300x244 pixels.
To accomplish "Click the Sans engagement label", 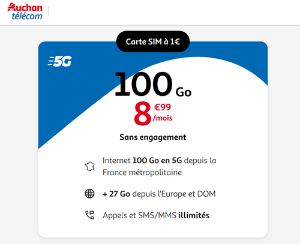I will (153, 137).
